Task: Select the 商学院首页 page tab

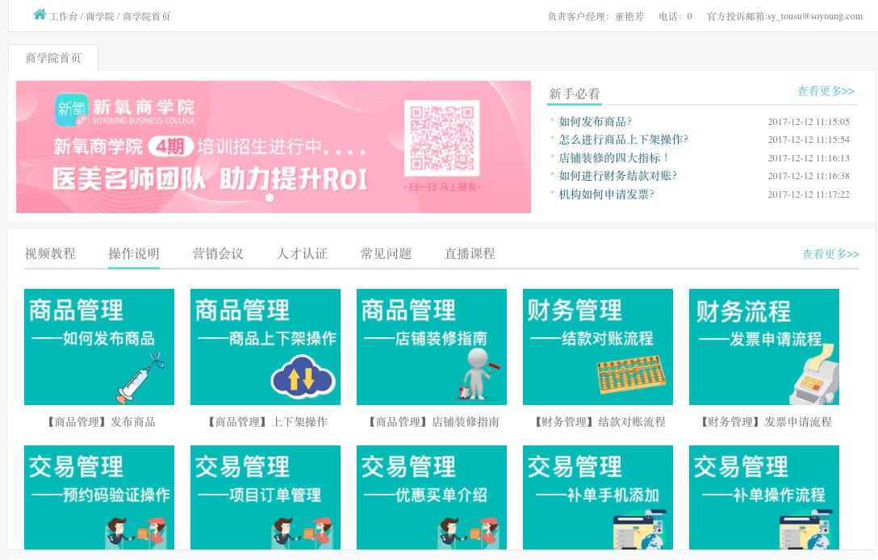Action: [53, 57]
